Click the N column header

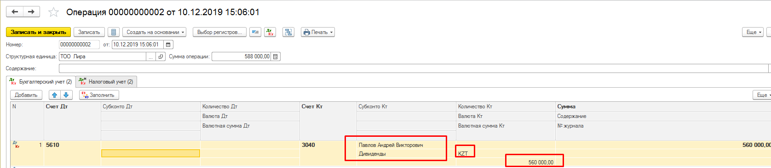(x=27, y=106)
